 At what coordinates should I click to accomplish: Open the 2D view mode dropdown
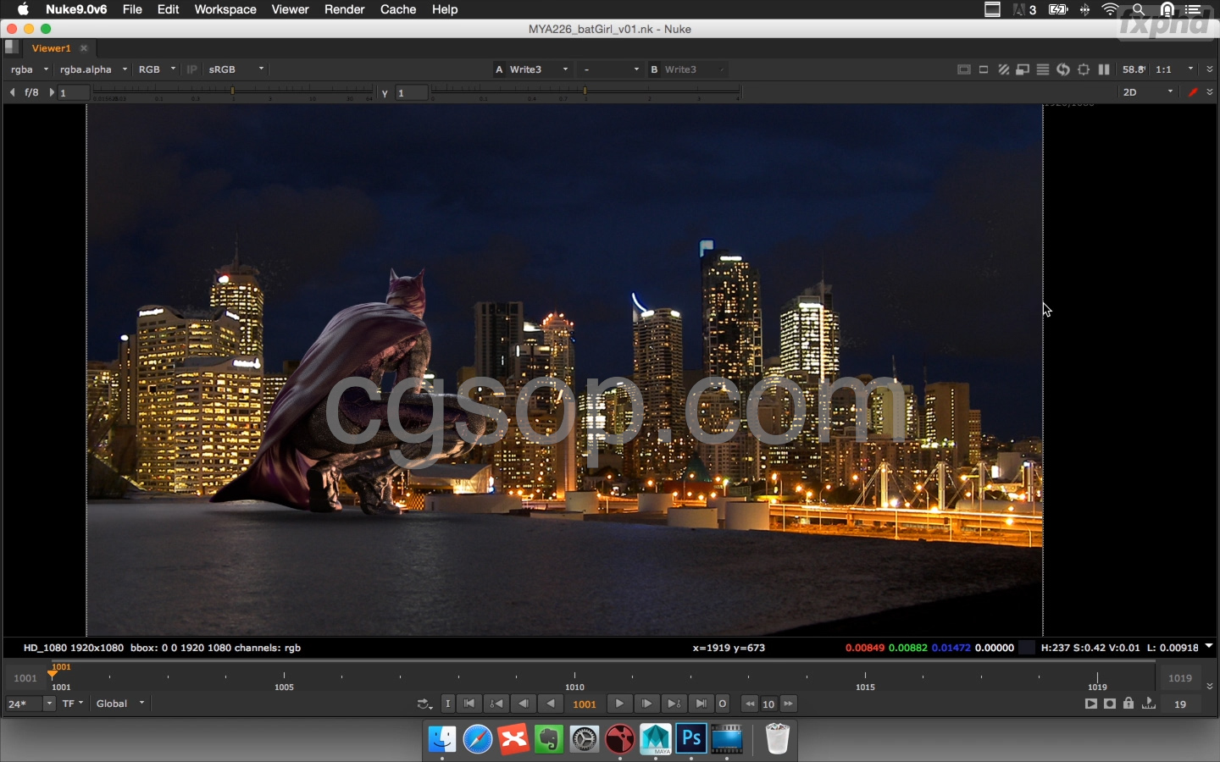tap(1149, 92)
